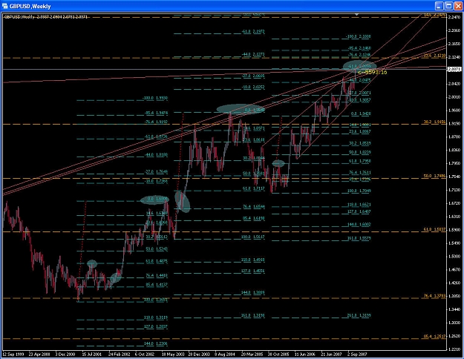
Task: Select the ellipse at the 2004 price peak
Action: tap(241, 109)
